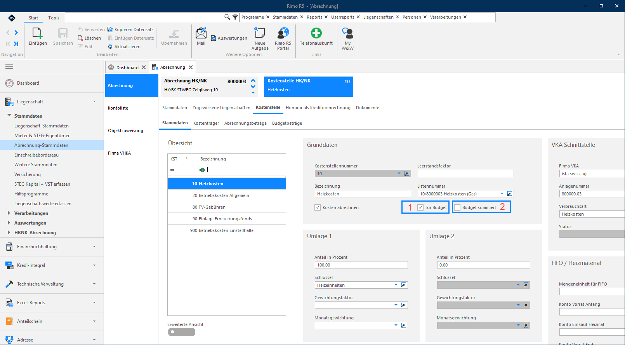Click the Auswertungen ribbon item
The height and width of the screenshot is (345, 625).
(x=229, y=38)
